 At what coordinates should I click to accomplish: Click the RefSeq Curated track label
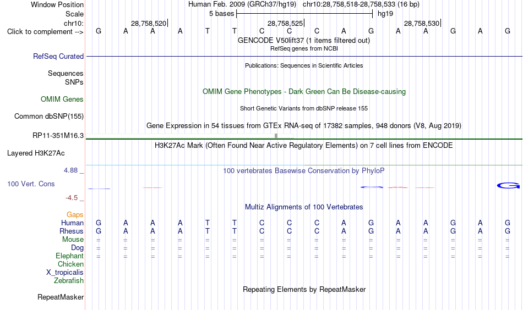58,56
